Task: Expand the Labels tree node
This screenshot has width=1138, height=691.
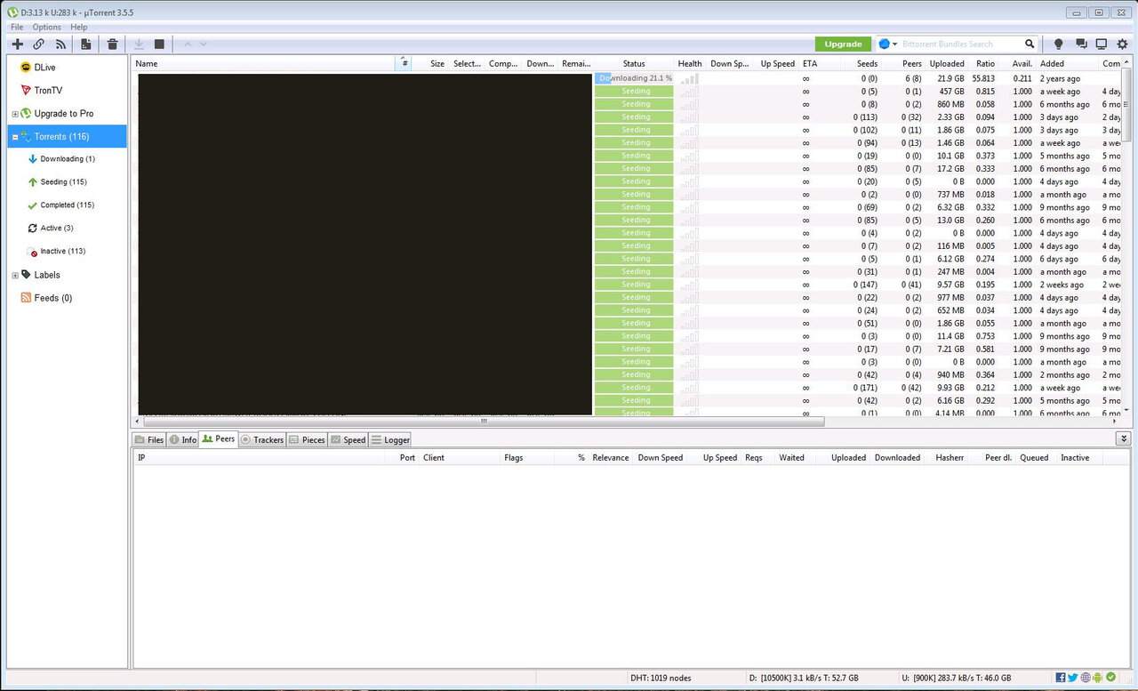Action: point(15,276)
